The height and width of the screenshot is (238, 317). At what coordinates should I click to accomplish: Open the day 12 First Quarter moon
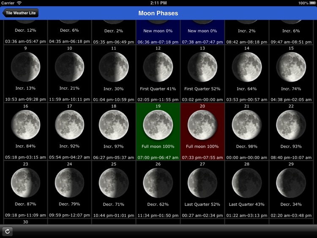[x=158, y=67]
